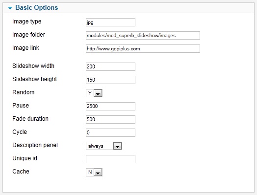Click the Pause value field

(x=110, y=107)
